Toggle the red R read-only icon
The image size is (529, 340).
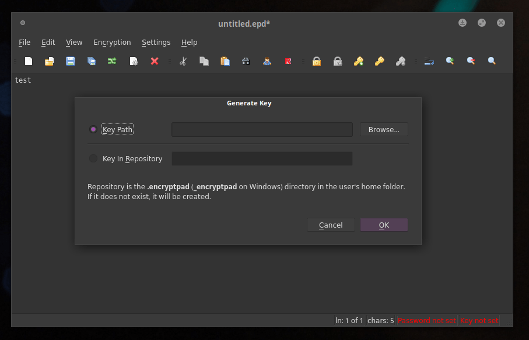point(288,61)
